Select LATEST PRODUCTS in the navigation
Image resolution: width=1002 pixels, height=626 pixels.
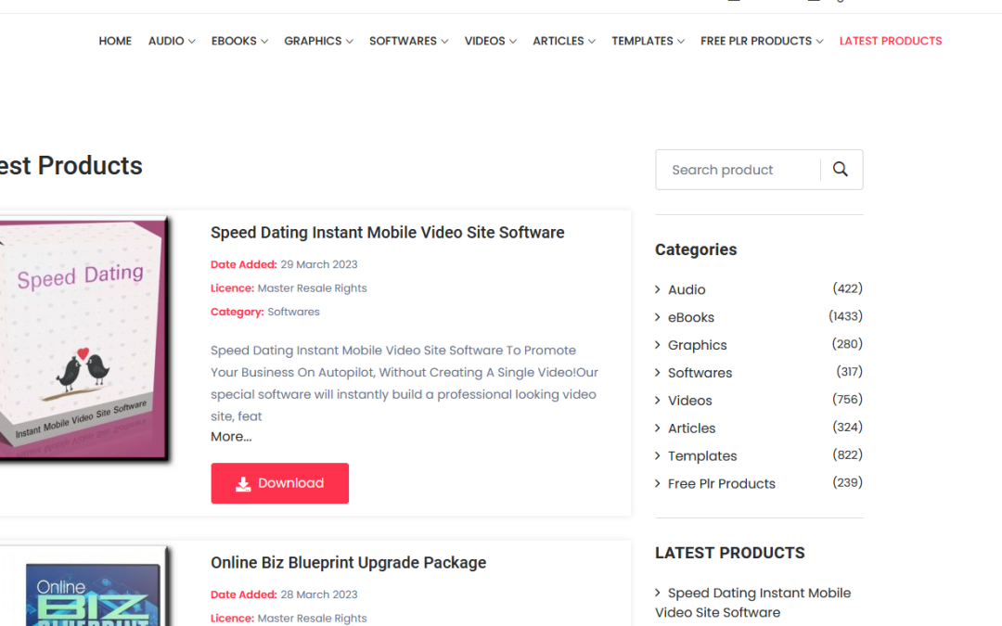coord(891,41)
